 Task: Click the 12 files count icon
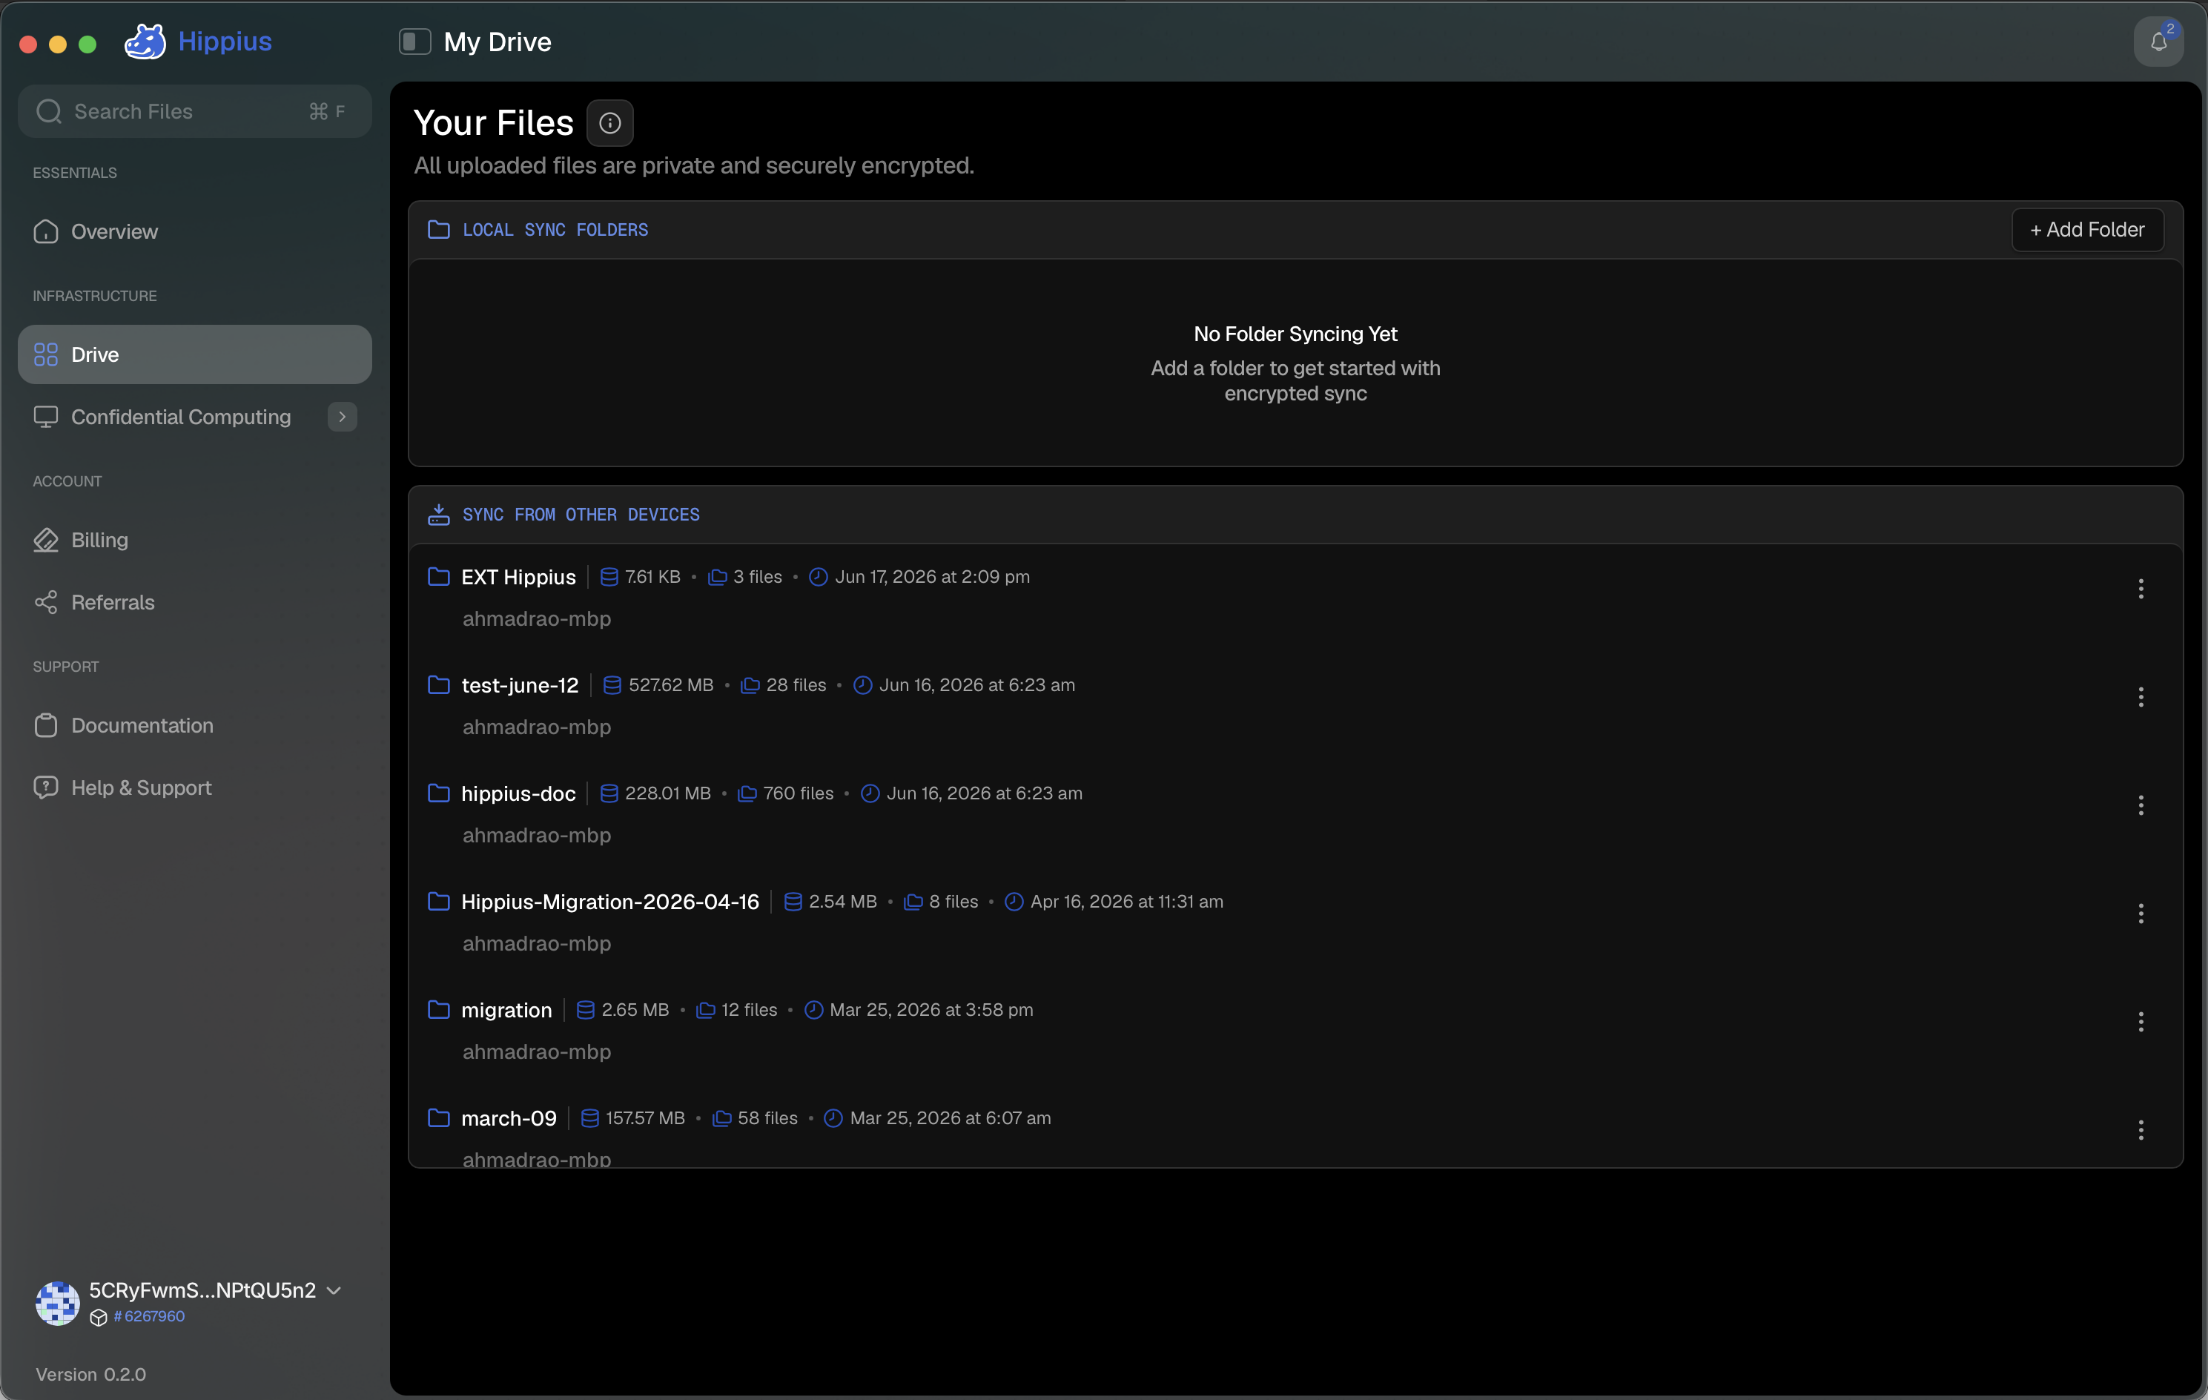pyautogui.click(x=705, y=1009)
